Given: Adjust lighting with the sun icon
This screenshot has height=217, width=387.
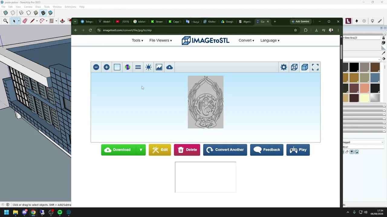Looking at the screenshot, I should [x=148, y=67].
